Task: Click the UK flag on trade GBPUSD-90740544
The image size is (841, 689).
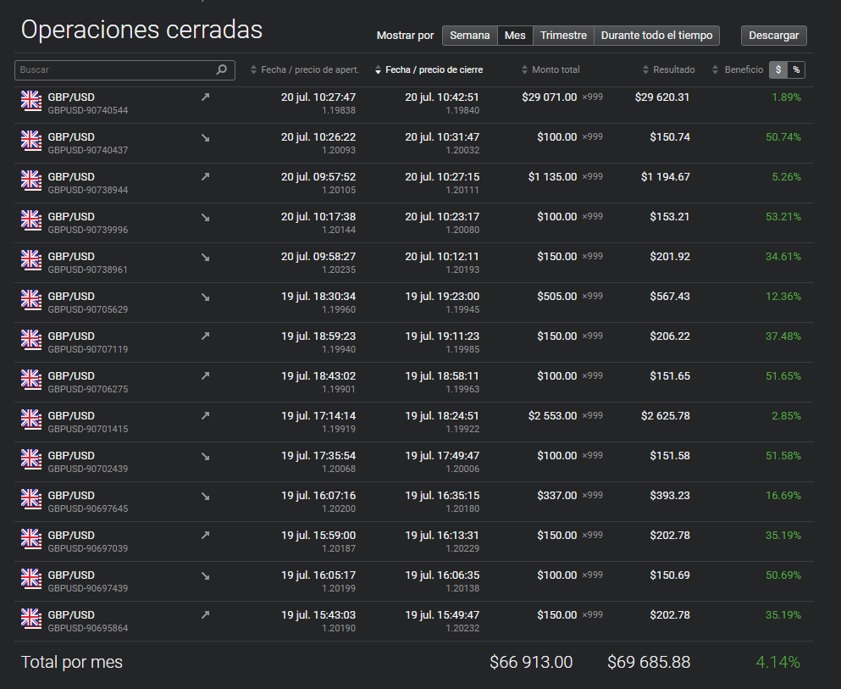Action: pos(30,101)
